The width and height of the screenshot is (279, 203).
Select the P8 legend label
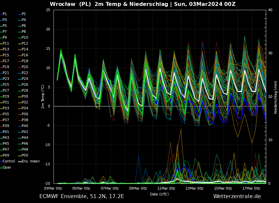point(24,31)
